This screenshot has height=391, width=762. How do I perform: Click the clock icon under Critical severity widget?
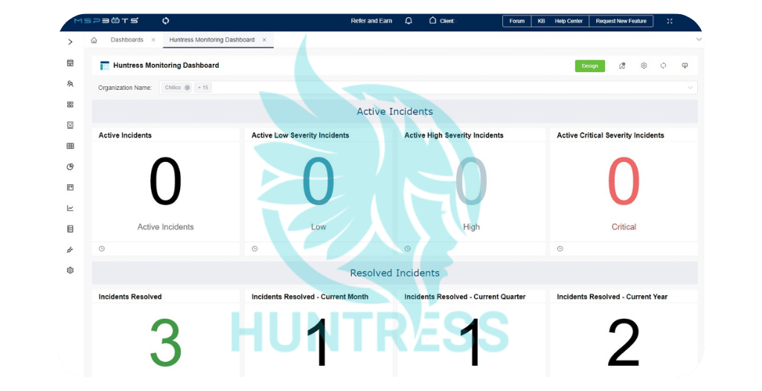click(x=560, y=249)
